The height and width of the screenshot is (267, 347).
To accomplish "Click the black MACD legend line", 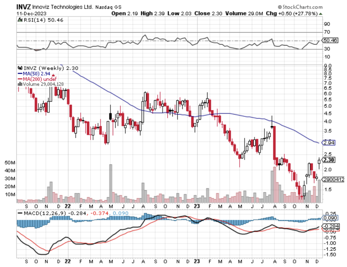I will click(x=20, y=213).
